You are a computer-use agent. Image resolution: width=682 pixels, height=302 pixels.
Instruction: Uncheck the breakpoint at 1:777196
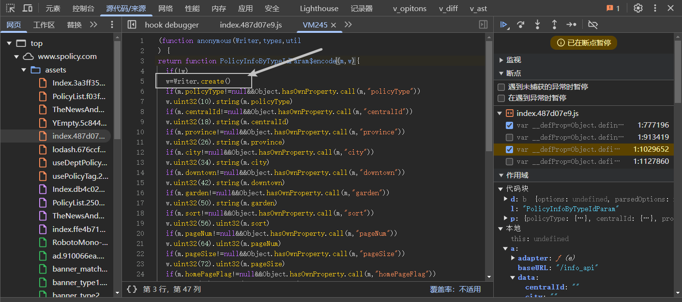[x=509, y=125]
